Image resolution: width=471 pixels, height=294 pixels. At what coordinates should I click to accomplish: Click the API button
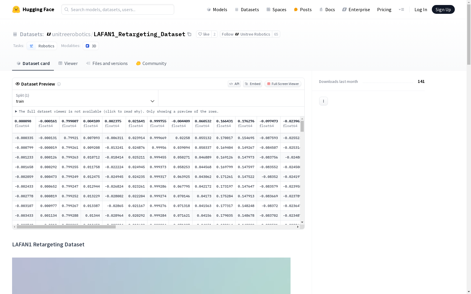point(234,84)
